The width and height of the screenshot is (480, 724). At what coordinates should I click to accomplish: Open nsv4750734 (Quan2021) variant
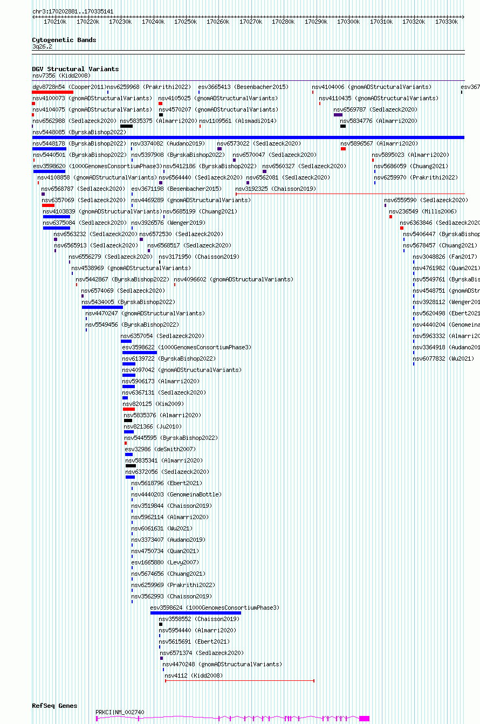(x=165, y=551)
